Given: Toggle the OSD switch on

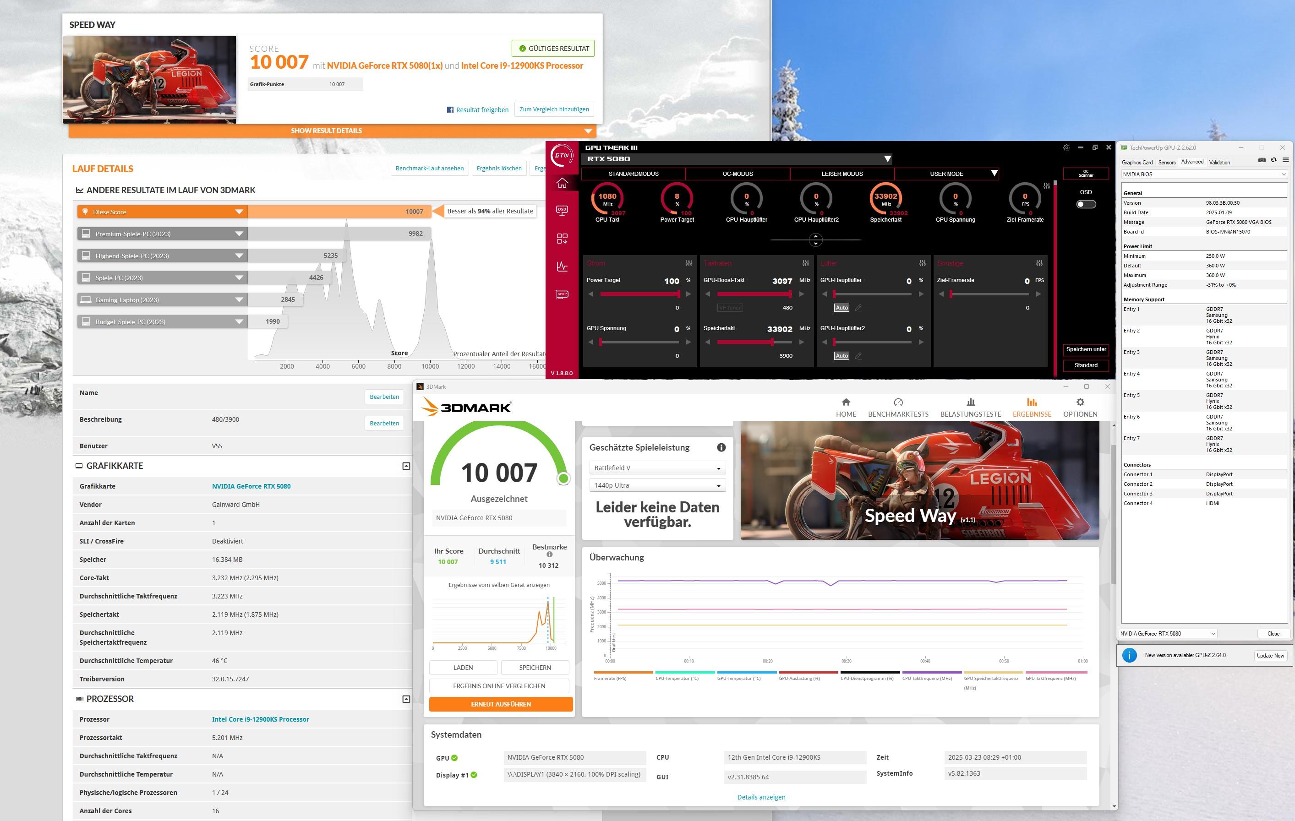Looking at the screenshot, I should pos(1086,204).
